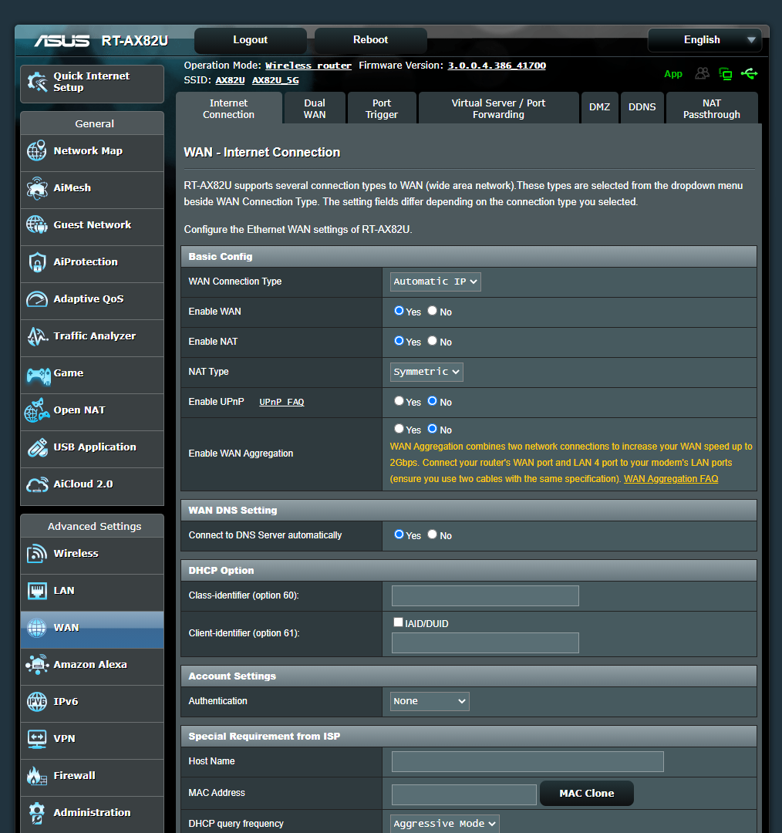Viewport: 782px width, 833px height.
Task: Switch to the Dual WAN tab
Action: coord(315,109)
